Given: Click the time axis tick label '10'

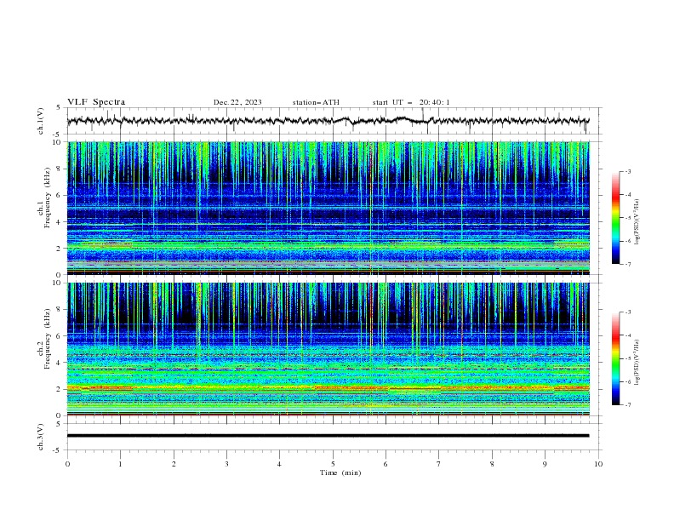Looking at the screenshot, I should [598, 464].
